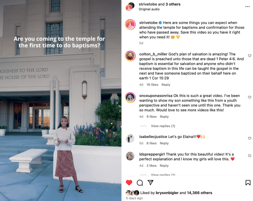Open the '3 others' collaborators list
Screen dimensions: 253x201
173,4
